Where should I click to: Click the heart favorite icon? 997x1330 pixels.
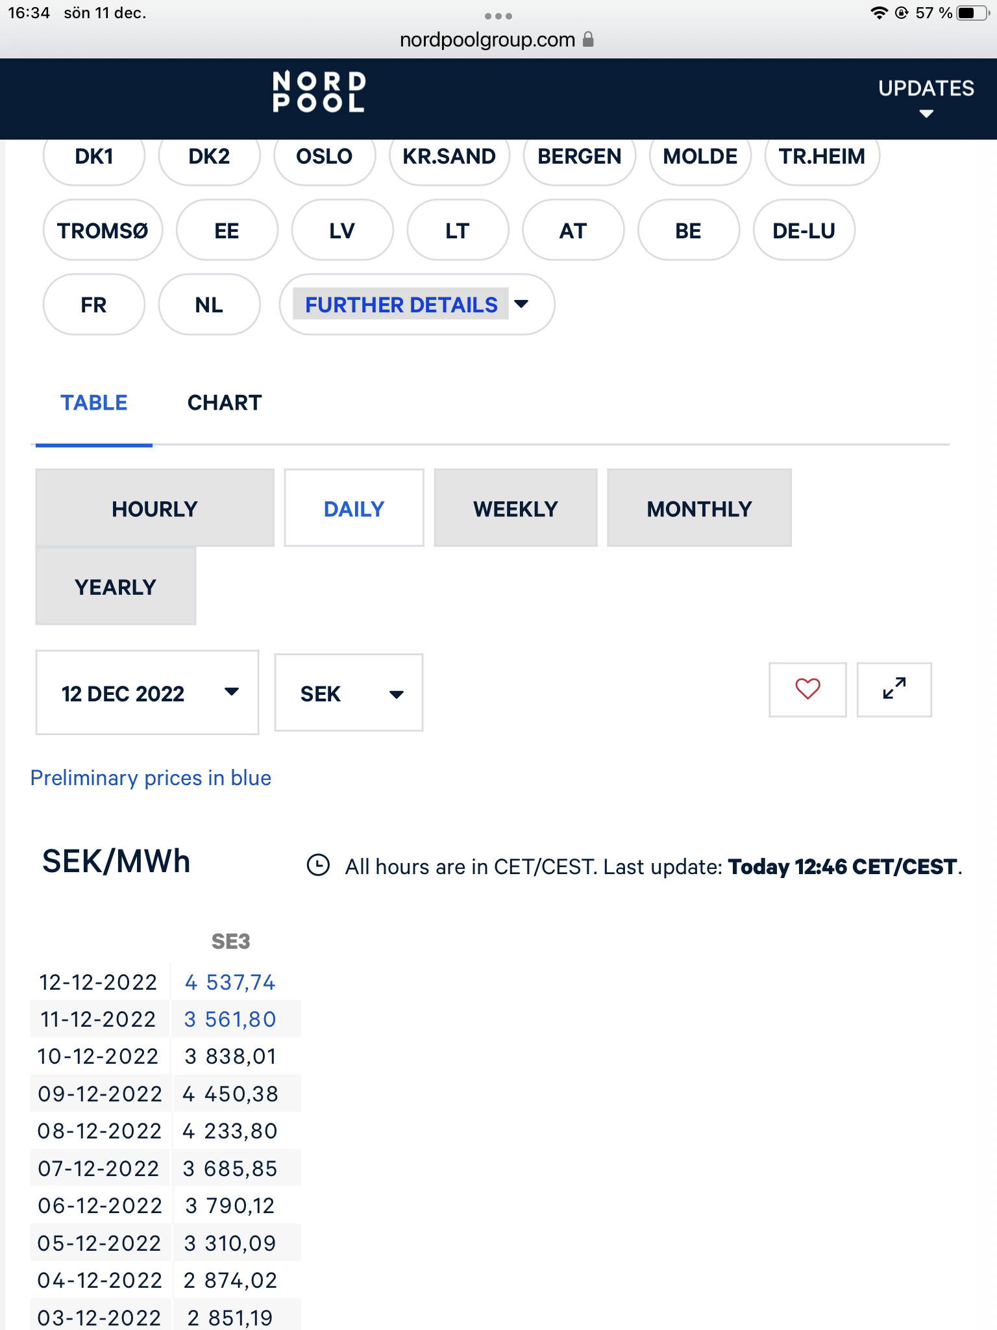coord(807,689)
